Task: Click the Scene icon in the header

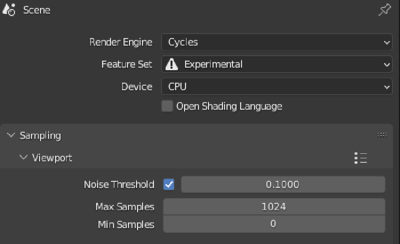Action: tap(9, 10)
